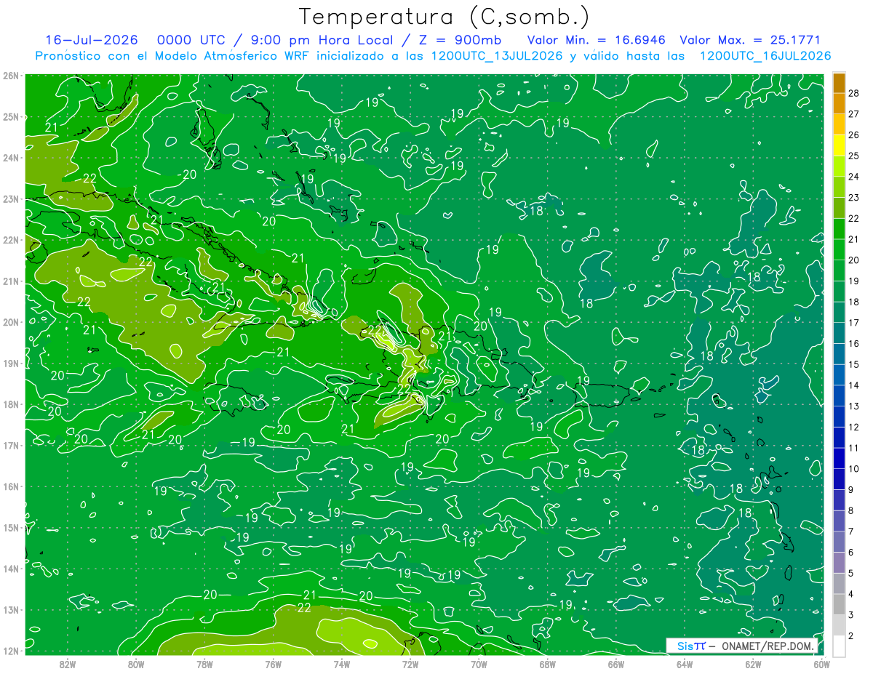This screenshot has height=674, width=873.
Task: Click the 19N latitude axis label
Action: (x=11, y=363)
